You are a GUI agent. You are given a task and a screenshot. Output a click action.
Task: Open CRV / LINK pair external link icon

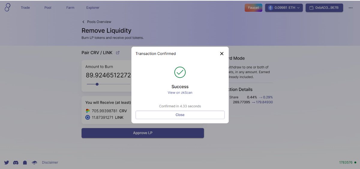pyautogui.click(x=118, y=53)
